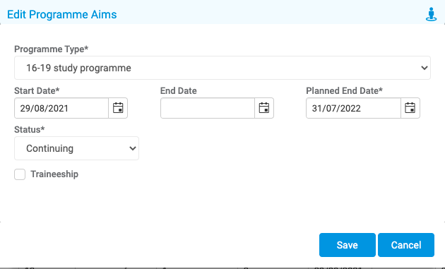Open the End Date calendar picker

click(x=264, y=108)
